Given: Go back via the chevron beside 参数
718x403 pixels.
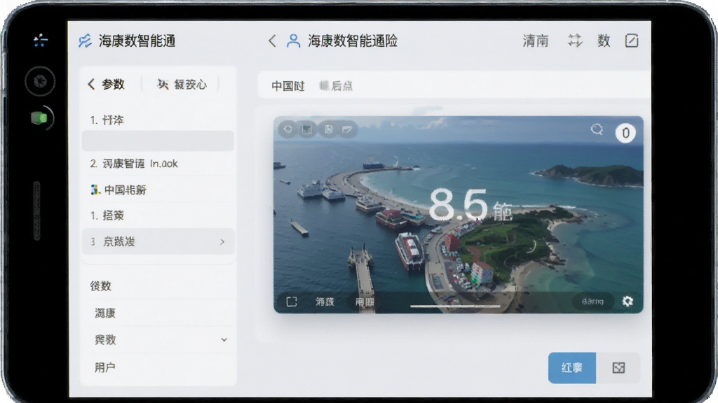Looking at the screenshot, I should pyautogui.click(x=91, y=84).
